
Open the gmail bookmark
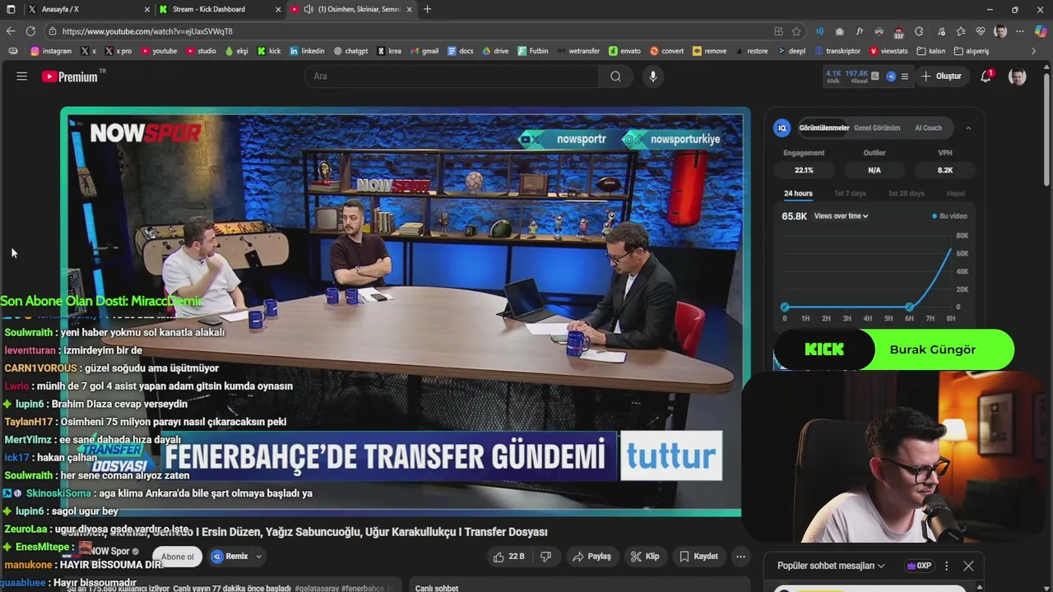pos(424,51)
